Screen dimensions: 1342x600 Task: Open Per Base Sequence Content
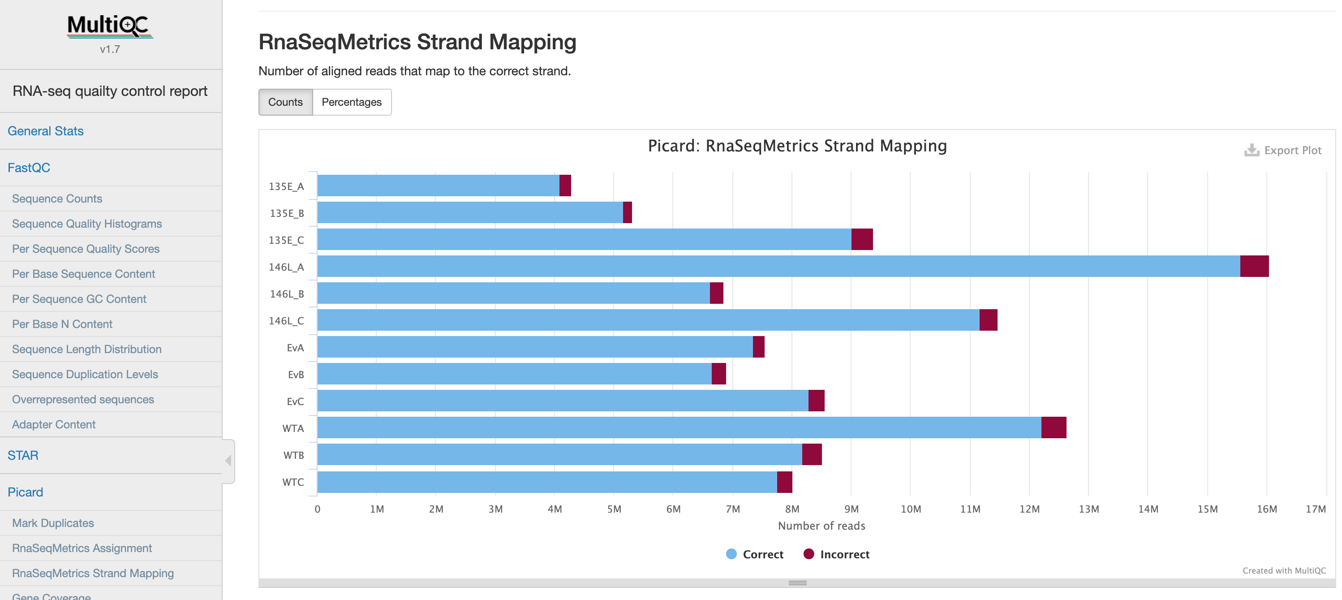83,274
